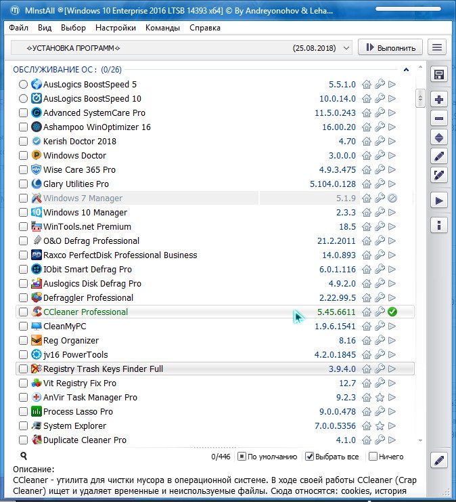Click the pencil icon beside the description
The width and height of the screenshot is (456, 502).
coord(438,461)
